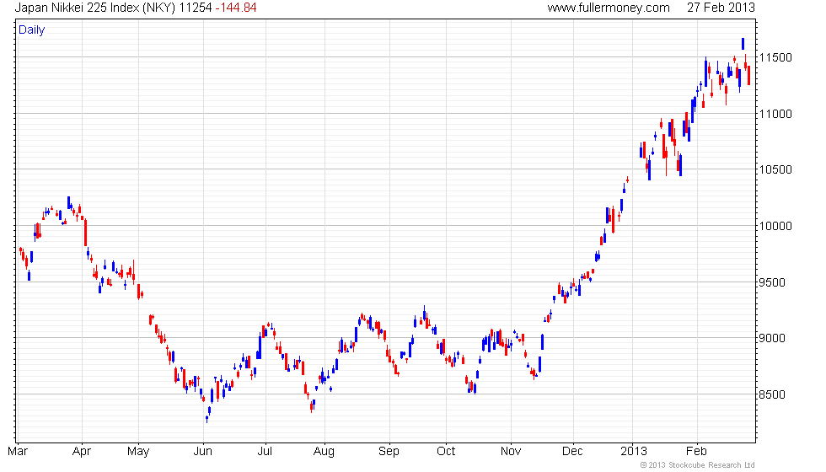Click the Jul month axis label

point(265,452)
